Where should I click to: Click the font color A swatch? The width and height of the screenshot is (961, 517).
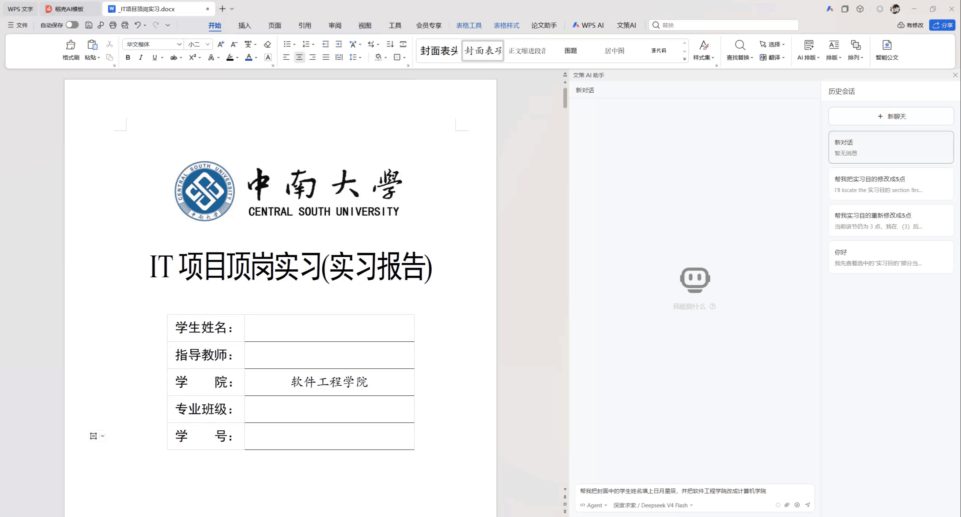(x=248, y=57)
